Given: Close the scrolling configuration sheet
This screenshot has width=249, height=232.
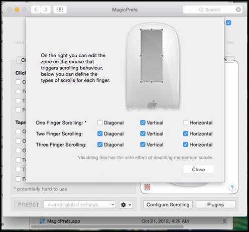Looking at the screenshot, I should [198, 169].
